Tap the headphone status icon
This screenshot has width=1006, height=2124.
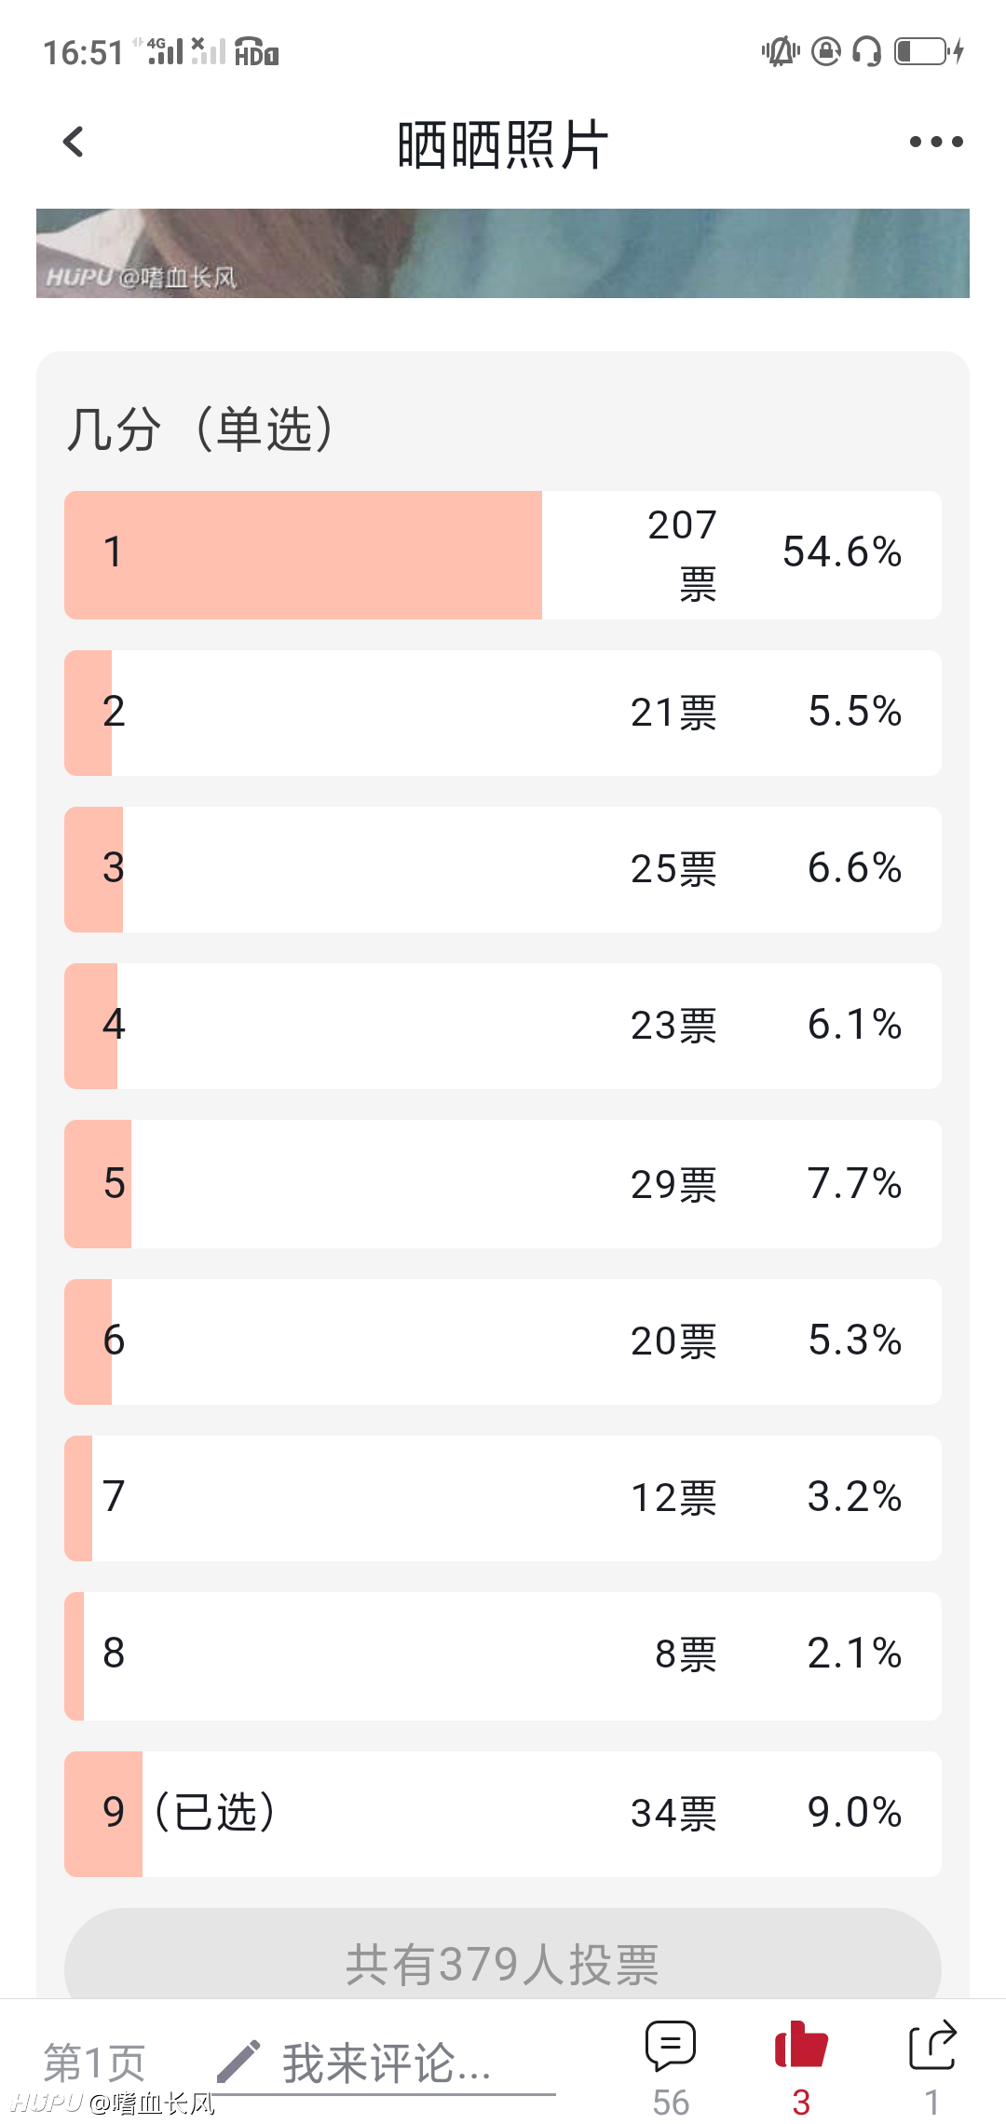[x=866, y=50]
